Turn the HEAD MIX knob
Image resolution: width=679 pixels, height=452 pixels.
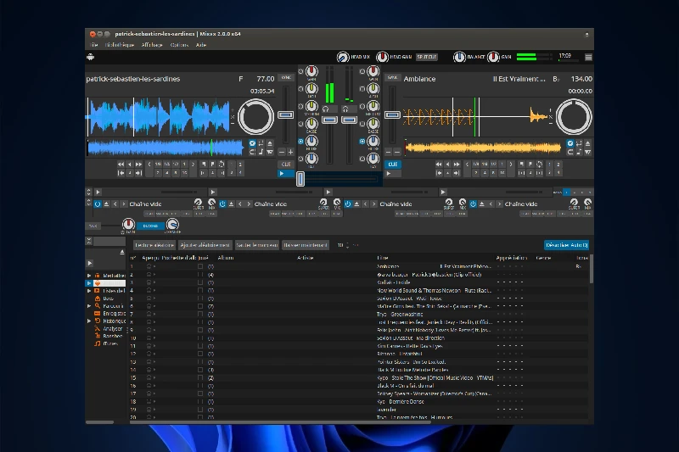[x=342, y=57]
